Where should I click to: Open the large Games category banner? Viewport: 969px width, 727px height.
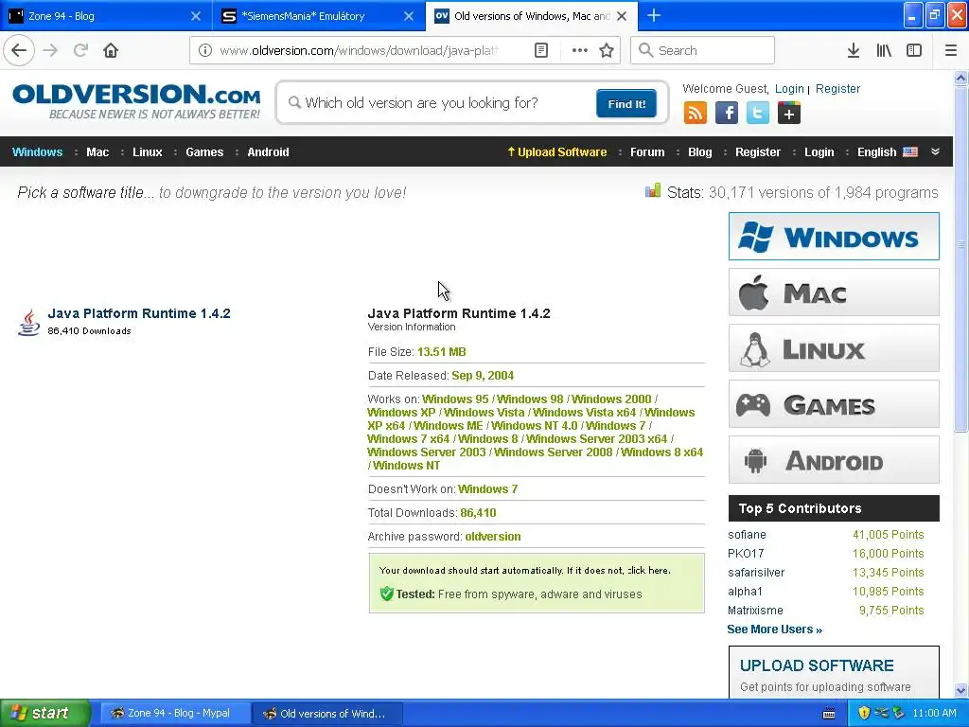click(x=834, y=403)
